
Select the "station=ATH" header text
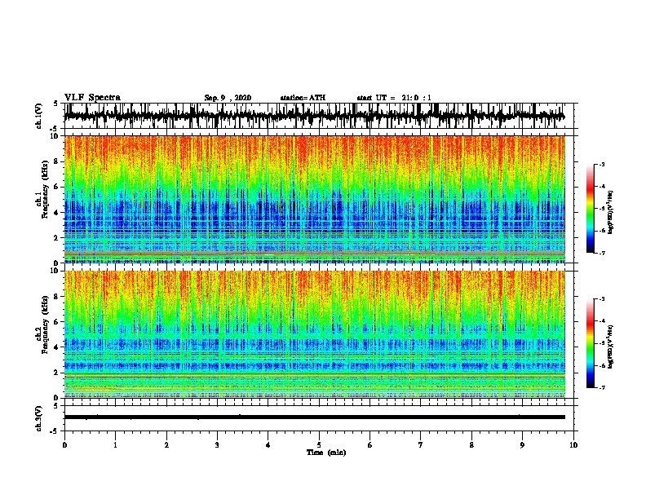coord(303,98)
